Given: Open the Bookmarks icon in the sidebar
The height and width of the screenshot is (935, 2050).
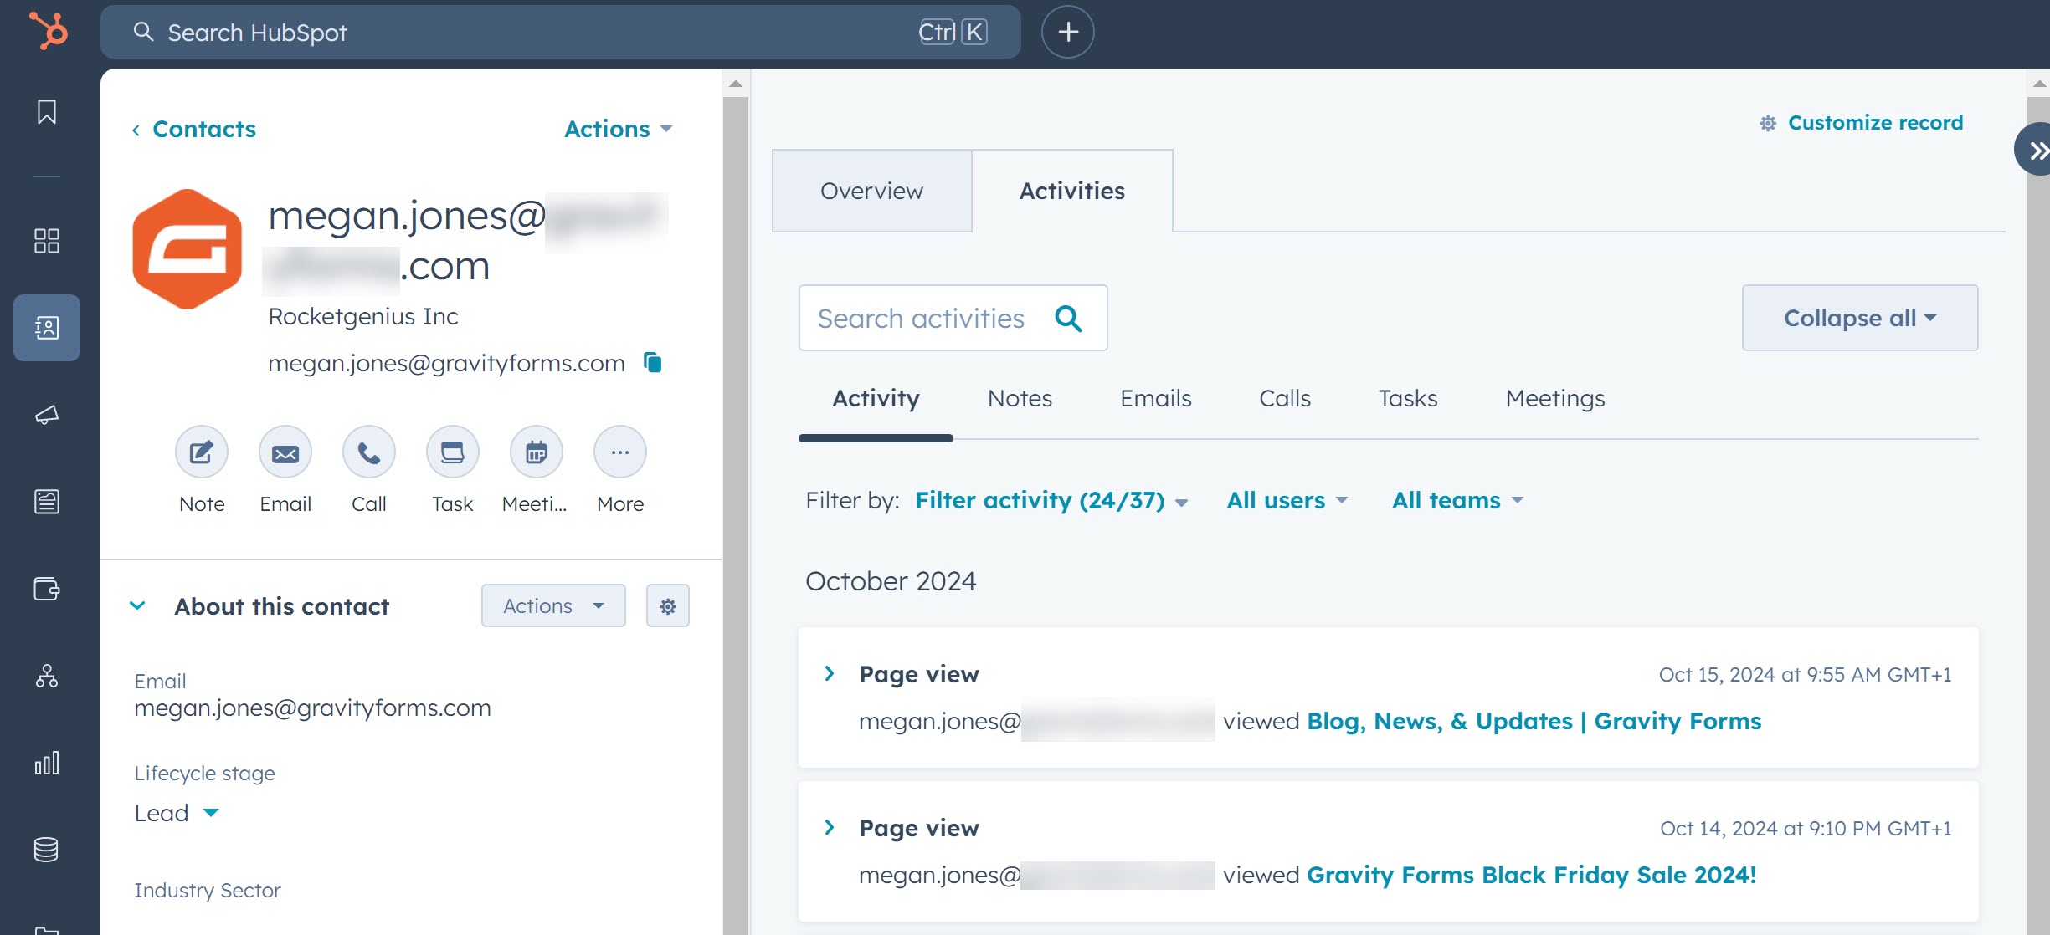Looking at the screenshot, I should 47,111.
